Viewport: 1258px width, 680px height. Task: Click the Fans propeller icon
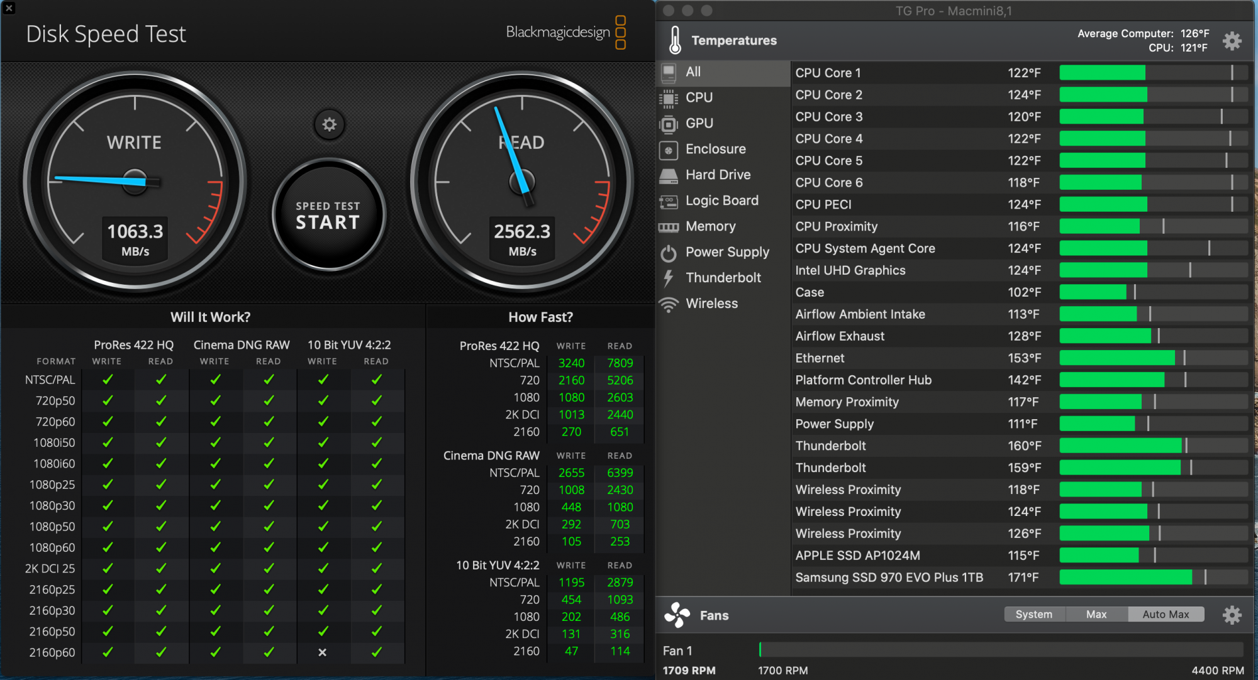[677, 615]
